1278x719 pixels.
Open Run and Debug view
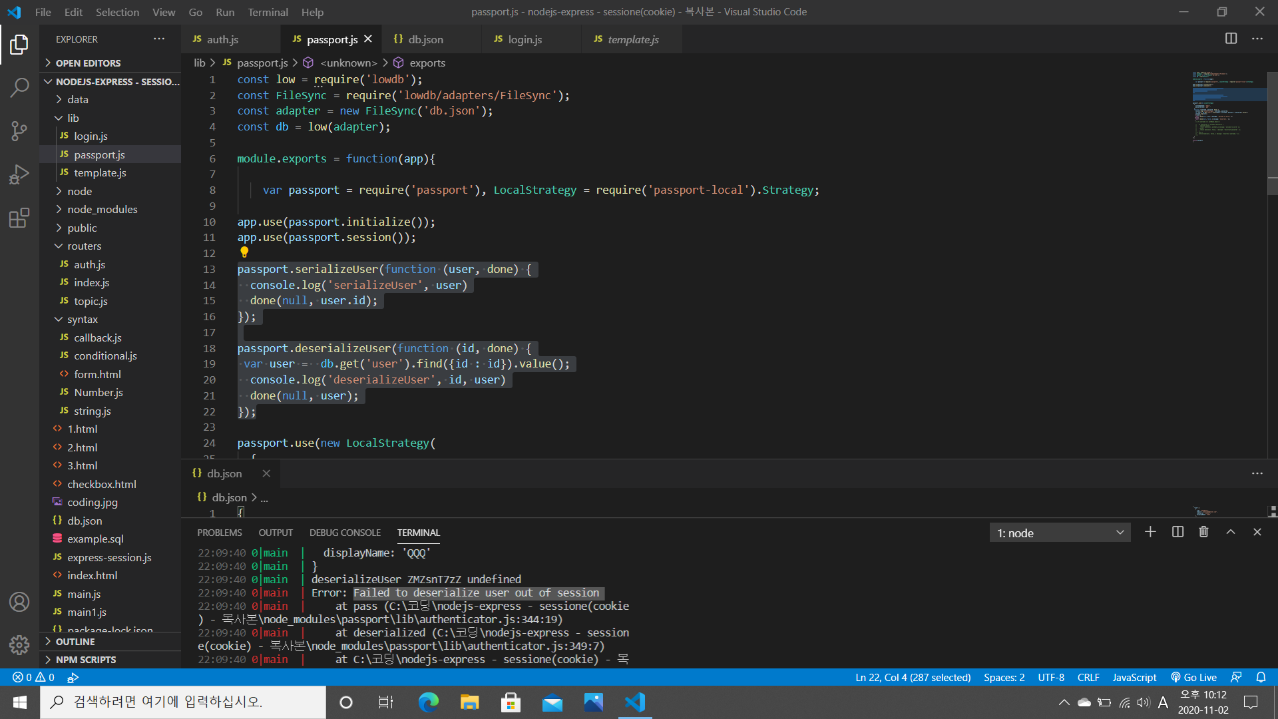coord(19,174)
